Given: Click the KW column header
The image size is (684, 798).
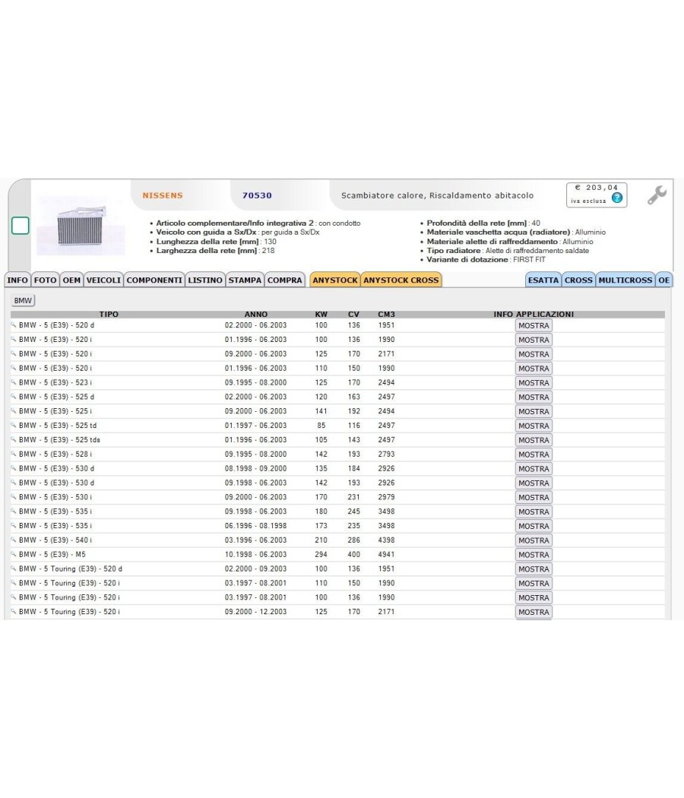Looking at the screenshot, I should [x=321, y=314].
